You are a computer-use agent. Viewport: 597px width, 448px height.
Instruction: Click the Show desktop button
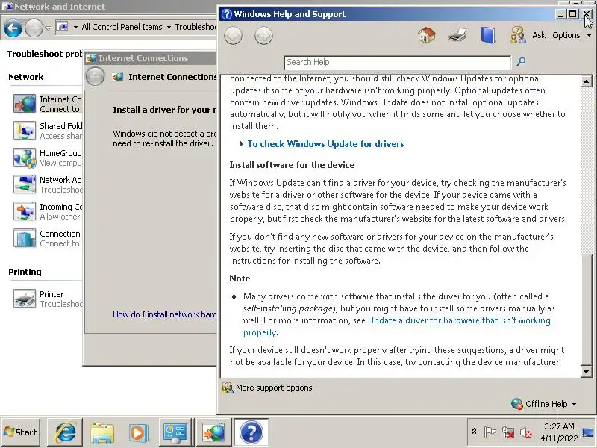(x=589, y=432)
